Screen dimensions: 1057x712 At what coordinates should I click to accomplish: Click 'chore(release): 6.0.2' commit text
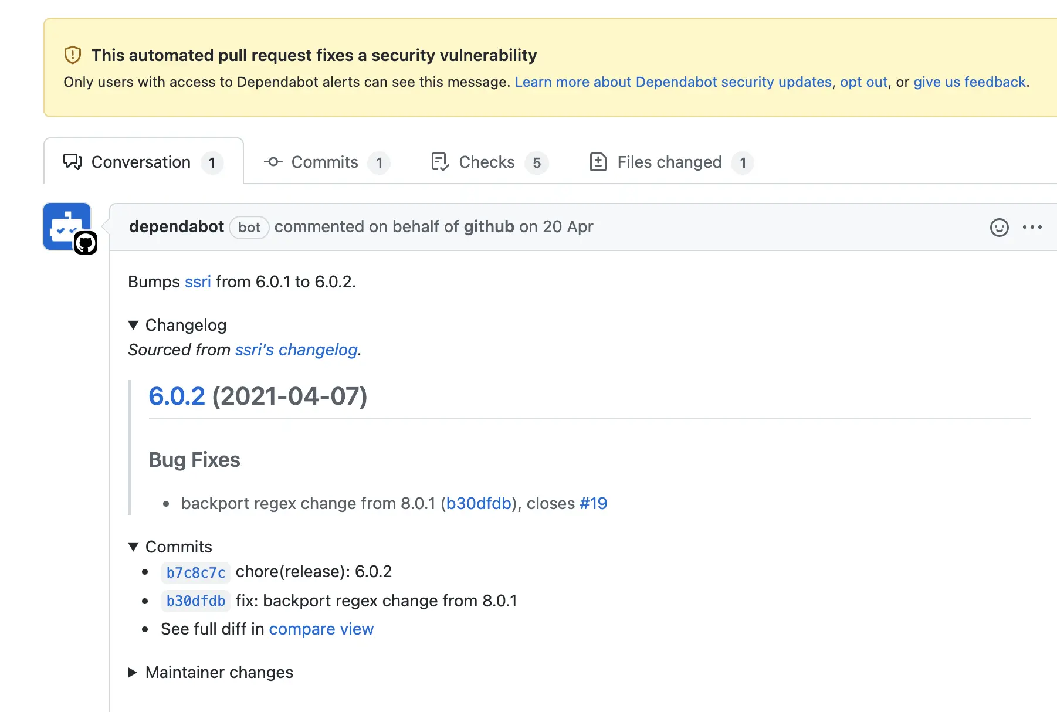click(314, 572)
